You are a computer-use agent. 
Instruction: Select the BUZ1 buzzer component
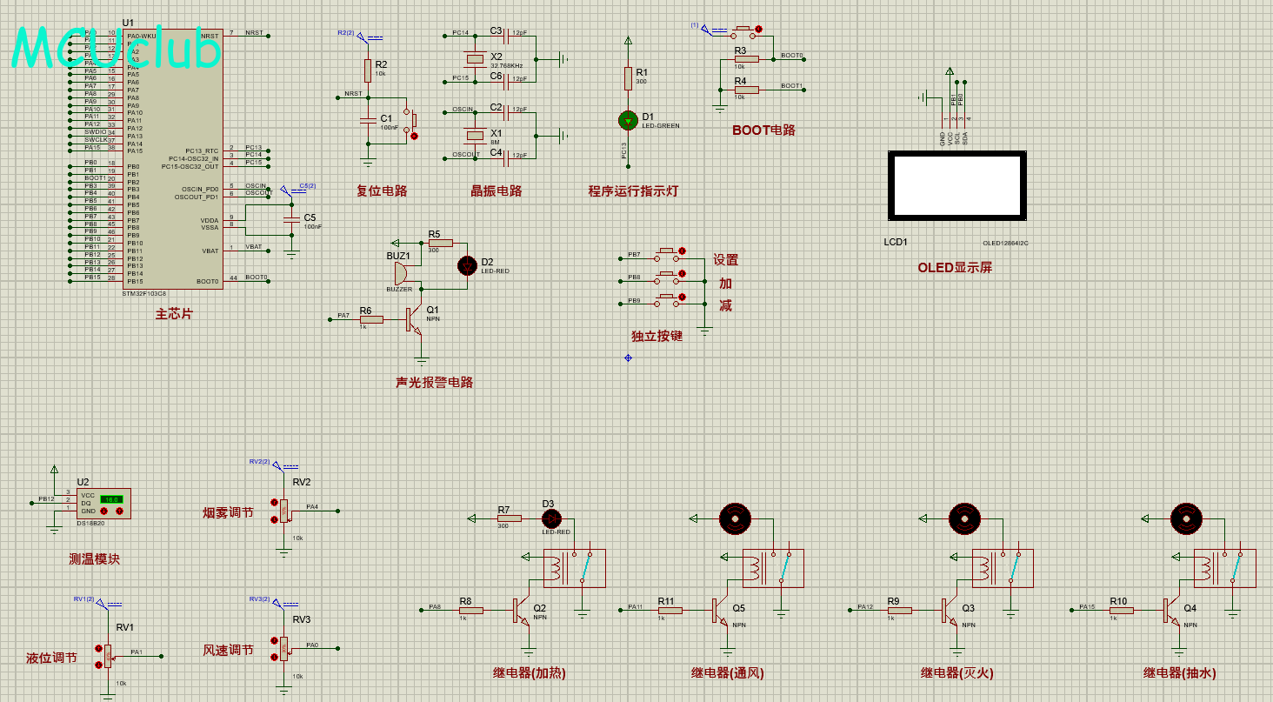point(400,272)
